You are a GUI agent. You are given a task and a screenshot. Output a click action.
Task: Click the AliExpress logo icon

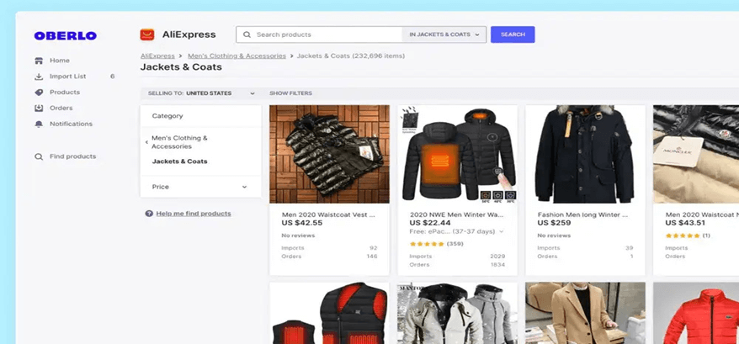click(147, 34)
